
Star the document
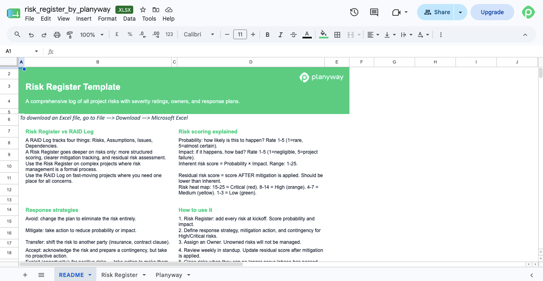pyautogui.click(x=143, y=10)
